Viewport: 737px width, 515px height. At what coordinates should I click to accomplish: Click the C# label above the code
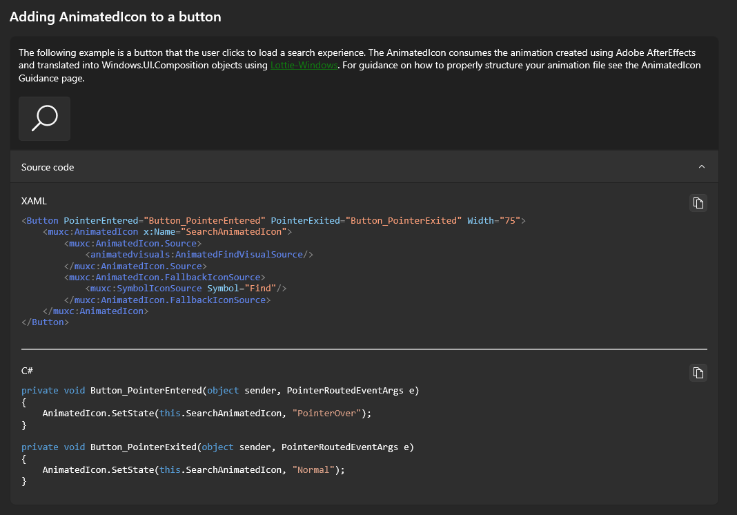pos(26,371)
